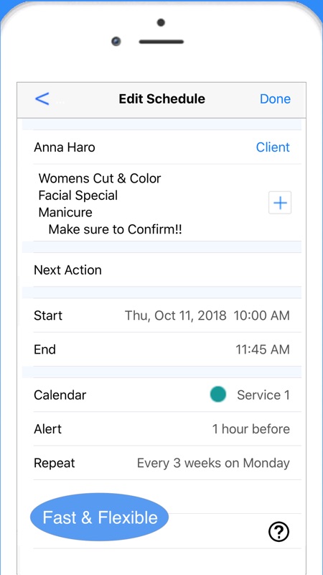Tap the plus icon to add service
This screenshot has height=575, width=323.
pos(280,203)
